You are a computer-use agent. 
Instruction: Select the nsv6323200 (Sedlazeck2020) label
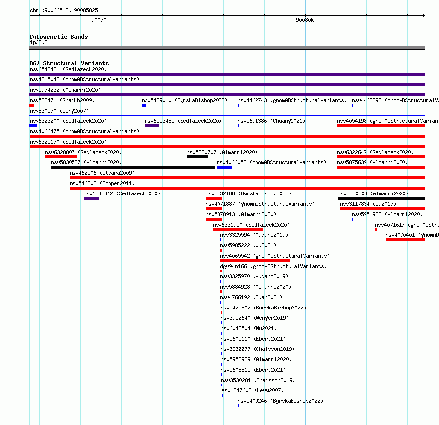68,121
